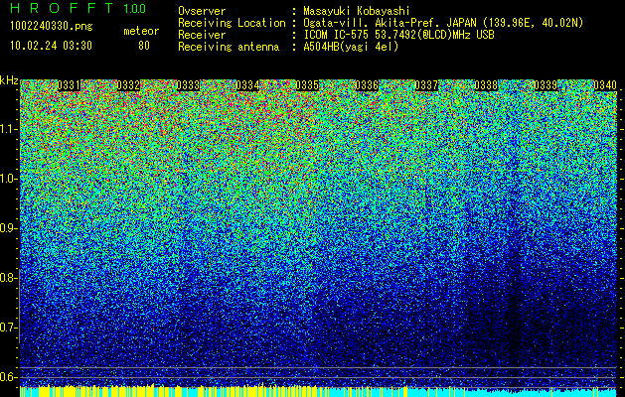Click the A504HB(yagi 4el) antenna text
This screenshot has height=397, width=625.
pos(351,47)
